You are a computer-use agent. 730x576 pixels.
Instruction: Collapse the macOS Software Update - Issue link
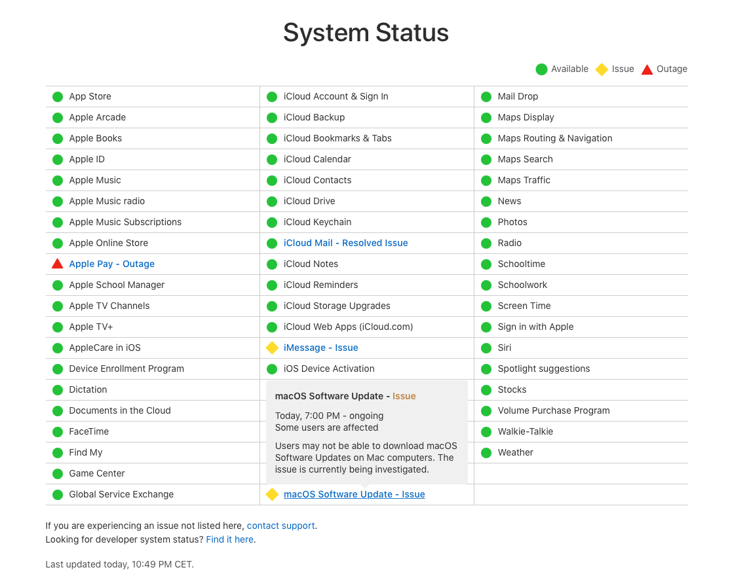tap(354, 494)
